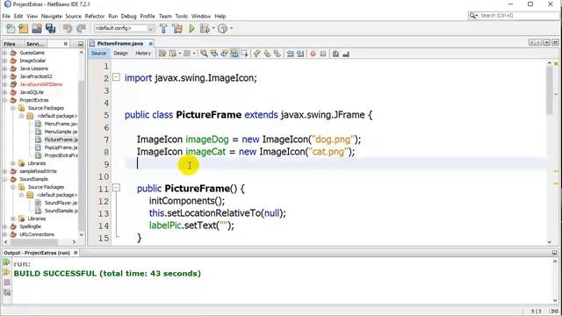Open the default config dropdown
The height and width of the screenshot is (316, 562).
[x=124, y=28]
